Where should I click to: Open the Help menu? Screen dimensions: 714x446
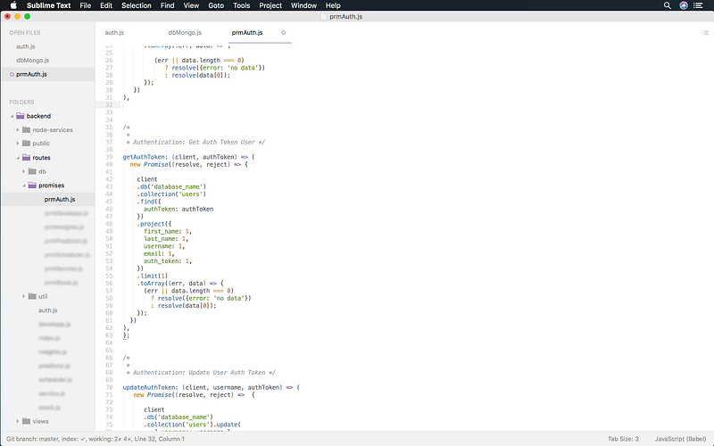[x=333, y=5]
